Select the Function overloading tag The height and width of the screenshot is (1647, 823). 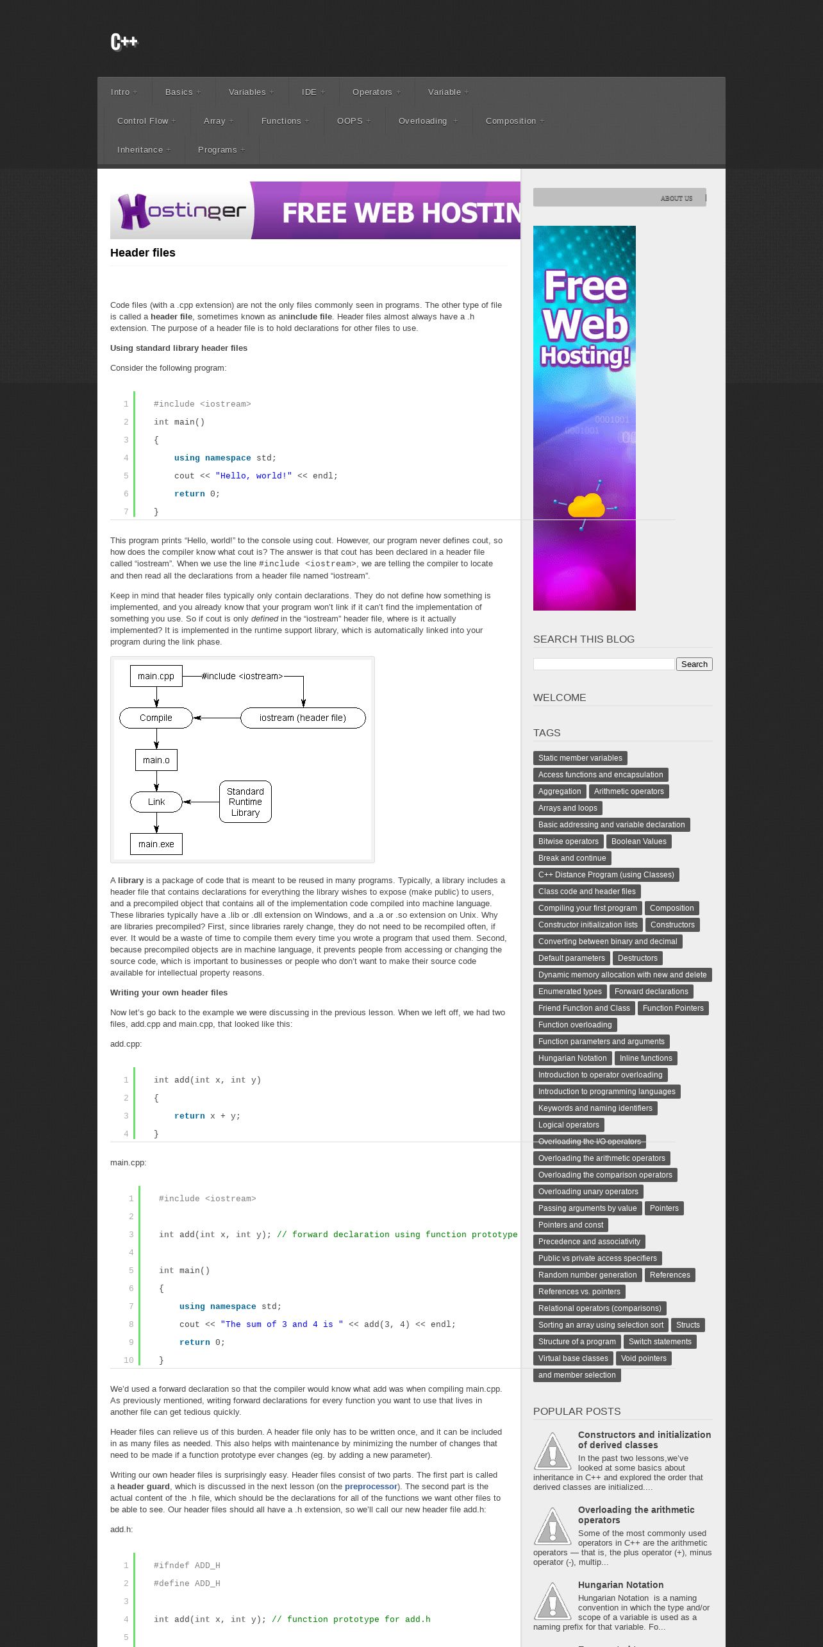coord(575,1025)
